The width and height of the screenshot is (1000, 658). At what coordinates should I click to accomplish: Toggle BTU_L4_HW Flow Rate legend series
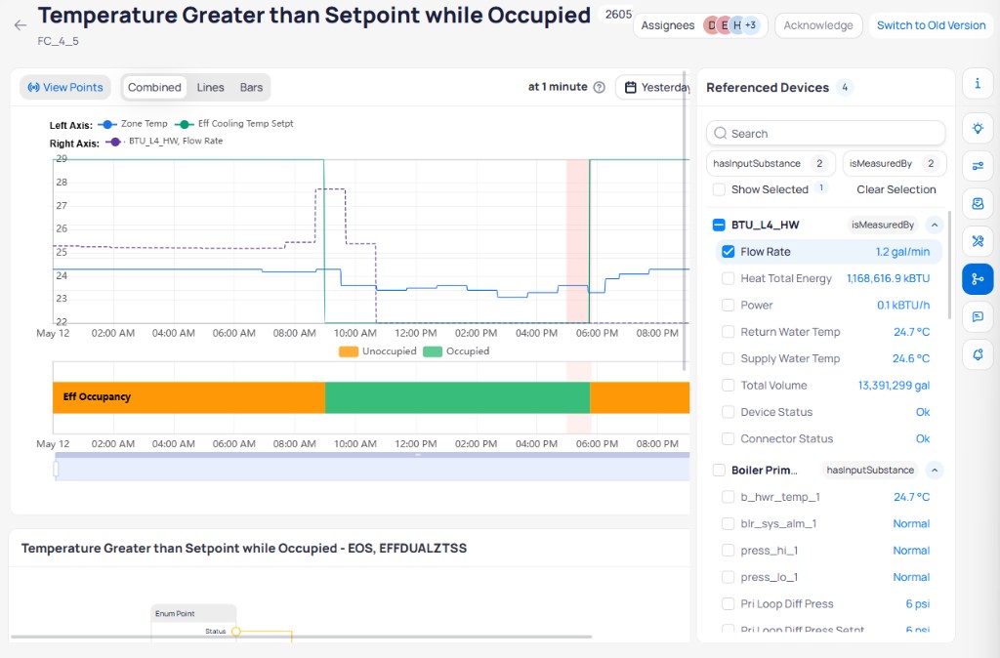(x=164, y=141)
